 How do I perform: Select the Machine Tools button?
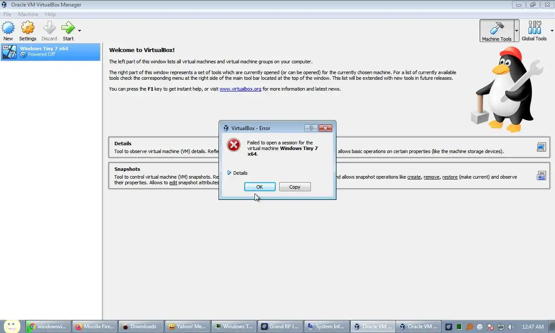click(496, 31)
